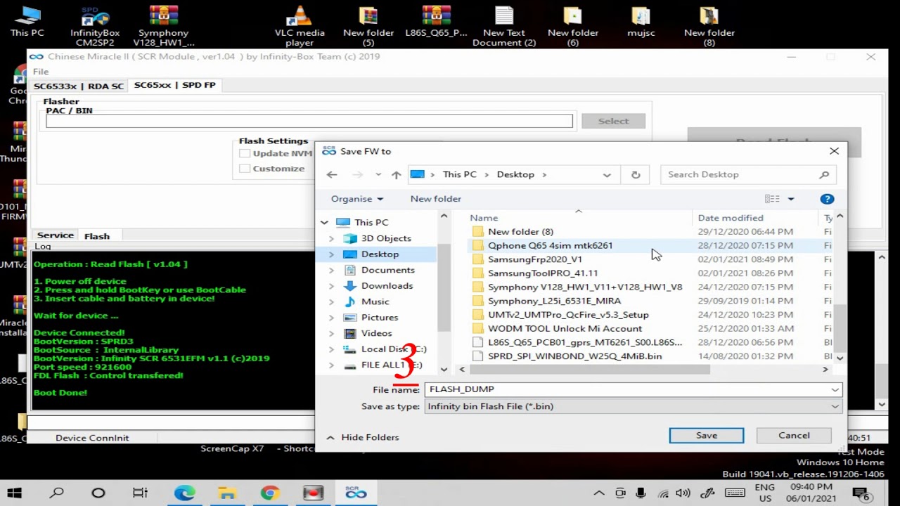
Task: Switch to the SC6533x | RDA SC tab
Action: (79, 86)
